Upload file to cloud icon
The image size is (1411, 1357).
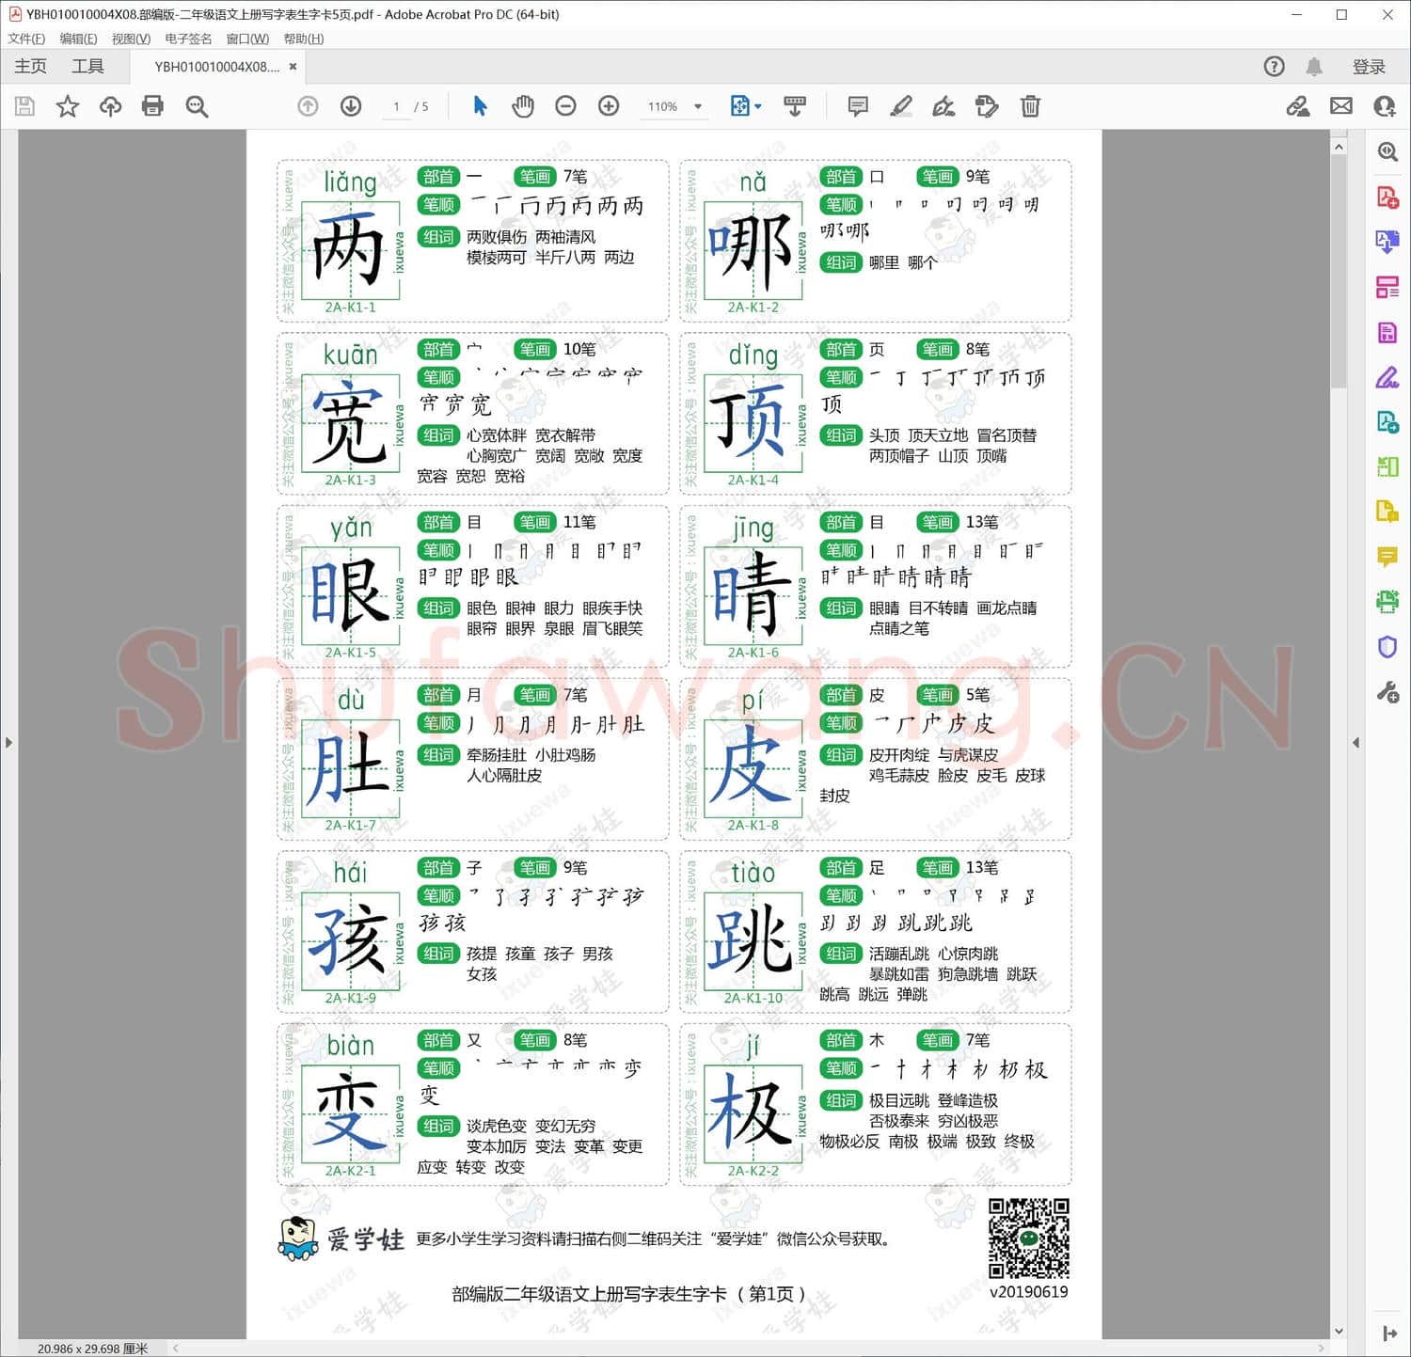click(110, 106)
